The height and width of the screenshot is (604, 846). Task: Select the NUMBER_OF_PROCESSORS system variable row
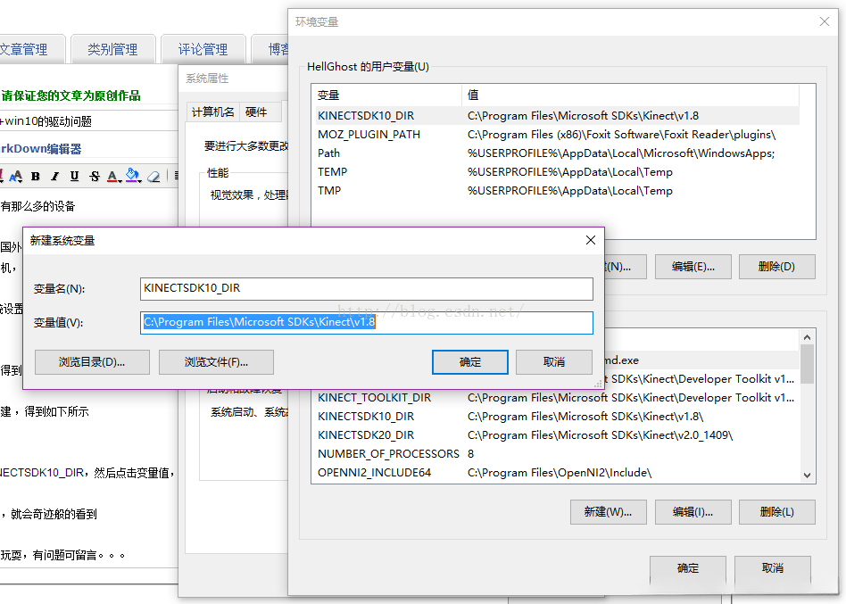point(556,453)
